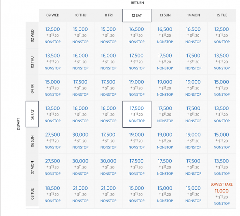Select the 09 WED return date column header
This screenshot has height=216, width=240.
[53, 15]
